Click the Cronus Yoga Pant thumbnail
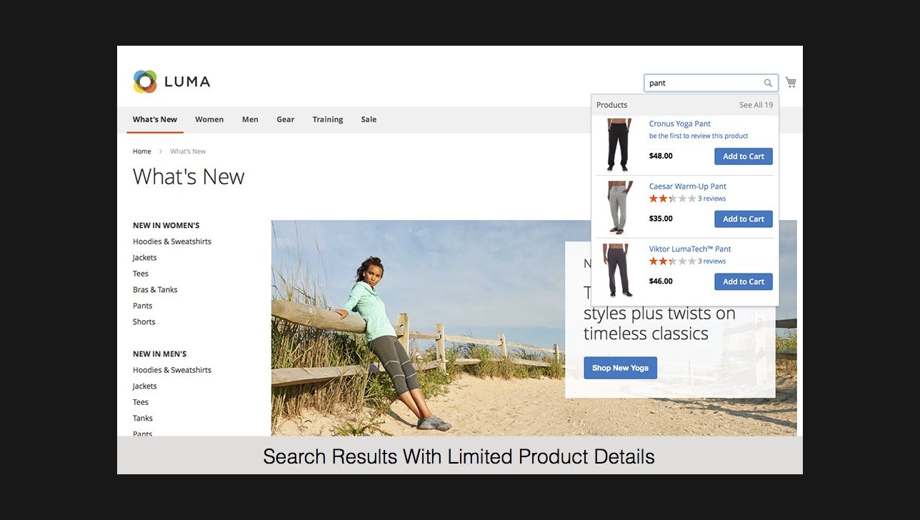 tap(619, 145)
